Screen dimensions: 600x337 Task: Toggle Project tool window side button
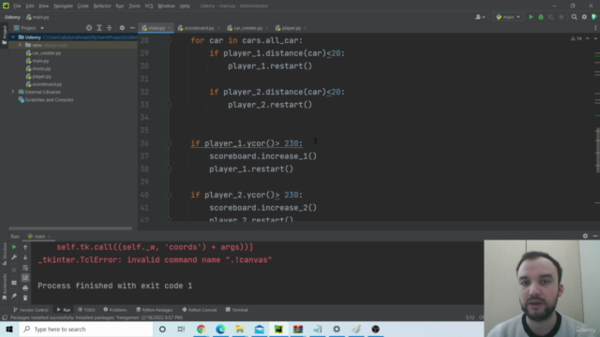(4, 36)
